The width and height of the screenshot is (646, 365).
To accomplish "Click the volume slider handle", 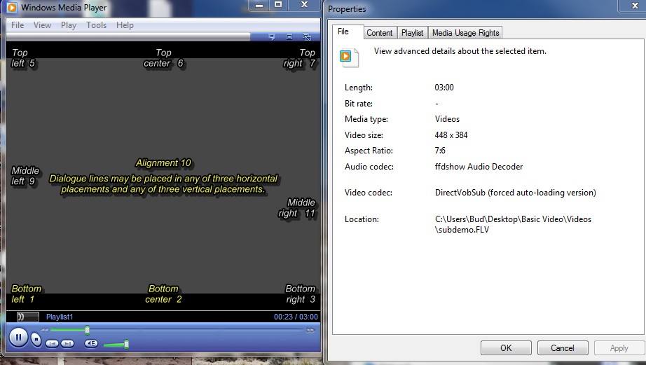I will coord(127,344).
